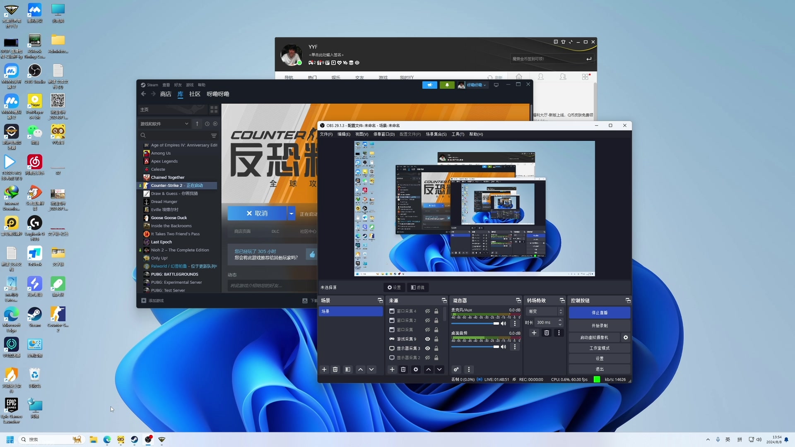This screenshot has height=447, width=795.
Task: Remove the selected source with trash icon
Action: (x=403, y=370)
